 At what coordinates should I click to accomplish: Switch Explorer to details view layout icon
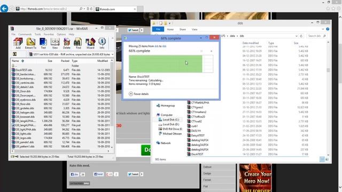[x=322, y=159]
